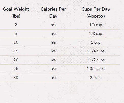Click the Cups Per Day (Approx) header
Image resolution: width=124 pixels, height=103 pixels.
pyautogui.click(x=96, y=12)
